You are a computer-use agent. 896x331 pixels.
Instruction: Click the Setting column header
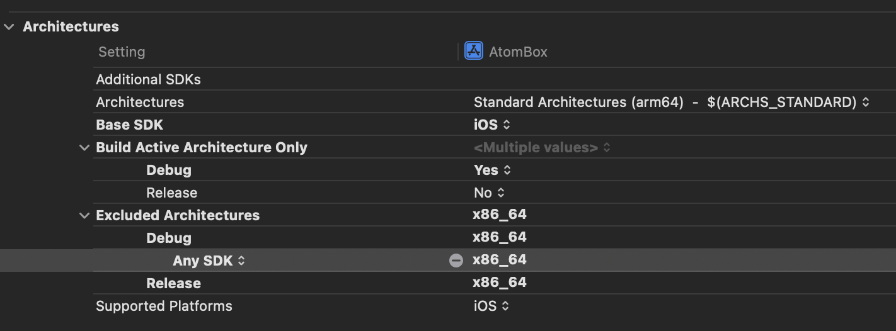[x=122, y=52]
